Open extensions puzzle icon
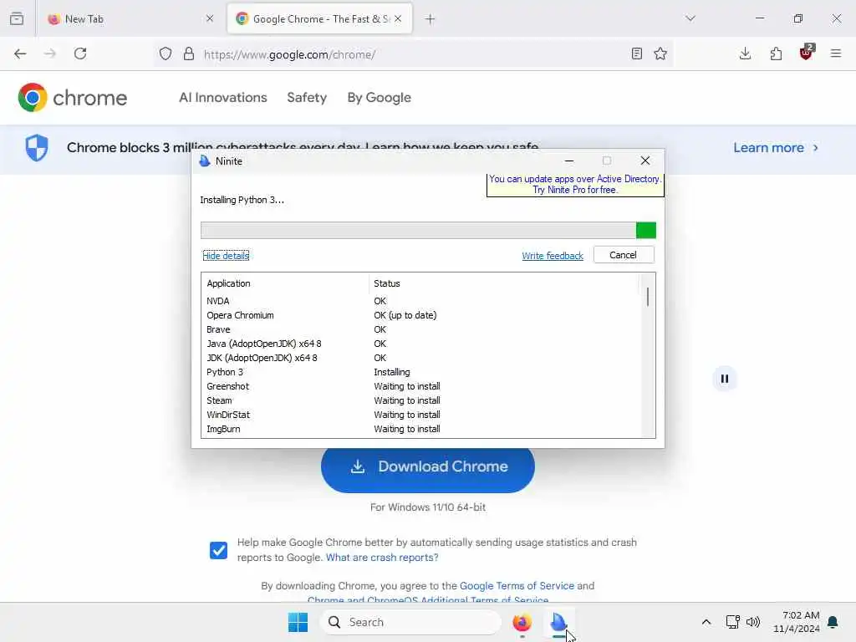856x642 pixels. [x=776, y=53]
